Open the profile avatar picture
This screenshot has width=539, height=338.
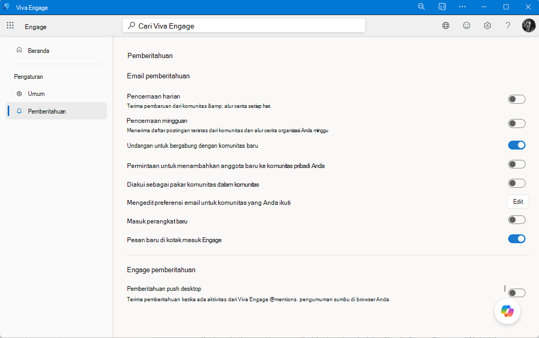(x=529, y=25)
